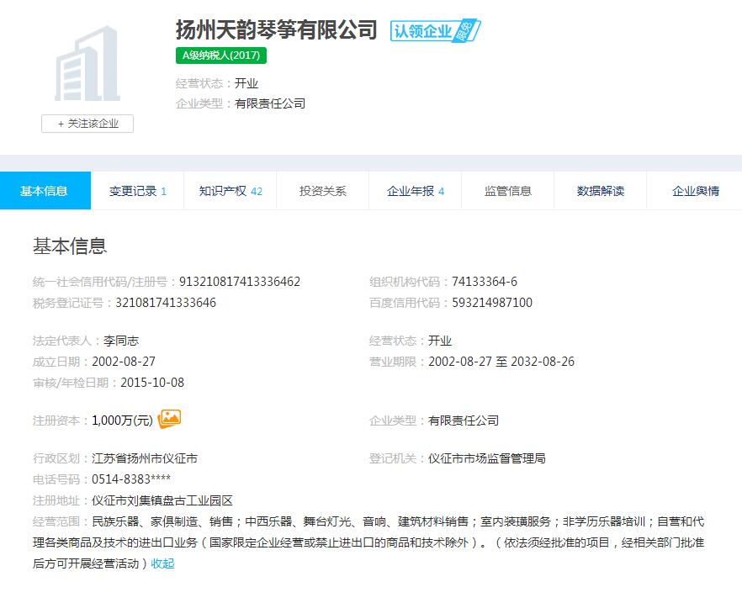Click the A级纳税人(2017) green badge

(221, 56)
